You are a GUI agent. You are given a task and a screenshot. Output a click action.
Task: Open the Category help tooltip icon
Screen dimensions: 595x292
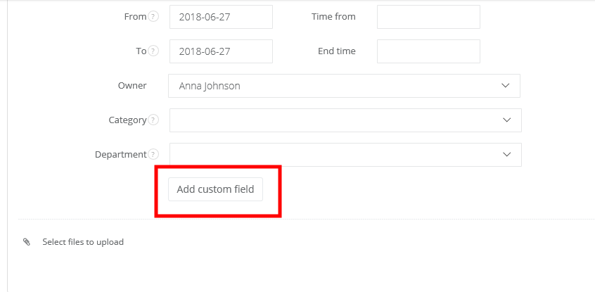(x=154, y=120)
